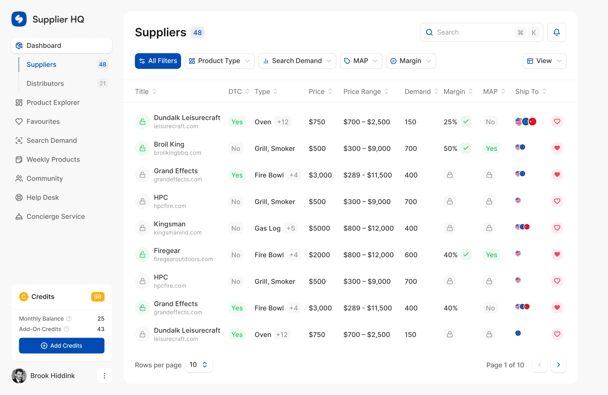
Task: Toggle the favourite heart for Kingsman
Action: [x=557, y=228]
